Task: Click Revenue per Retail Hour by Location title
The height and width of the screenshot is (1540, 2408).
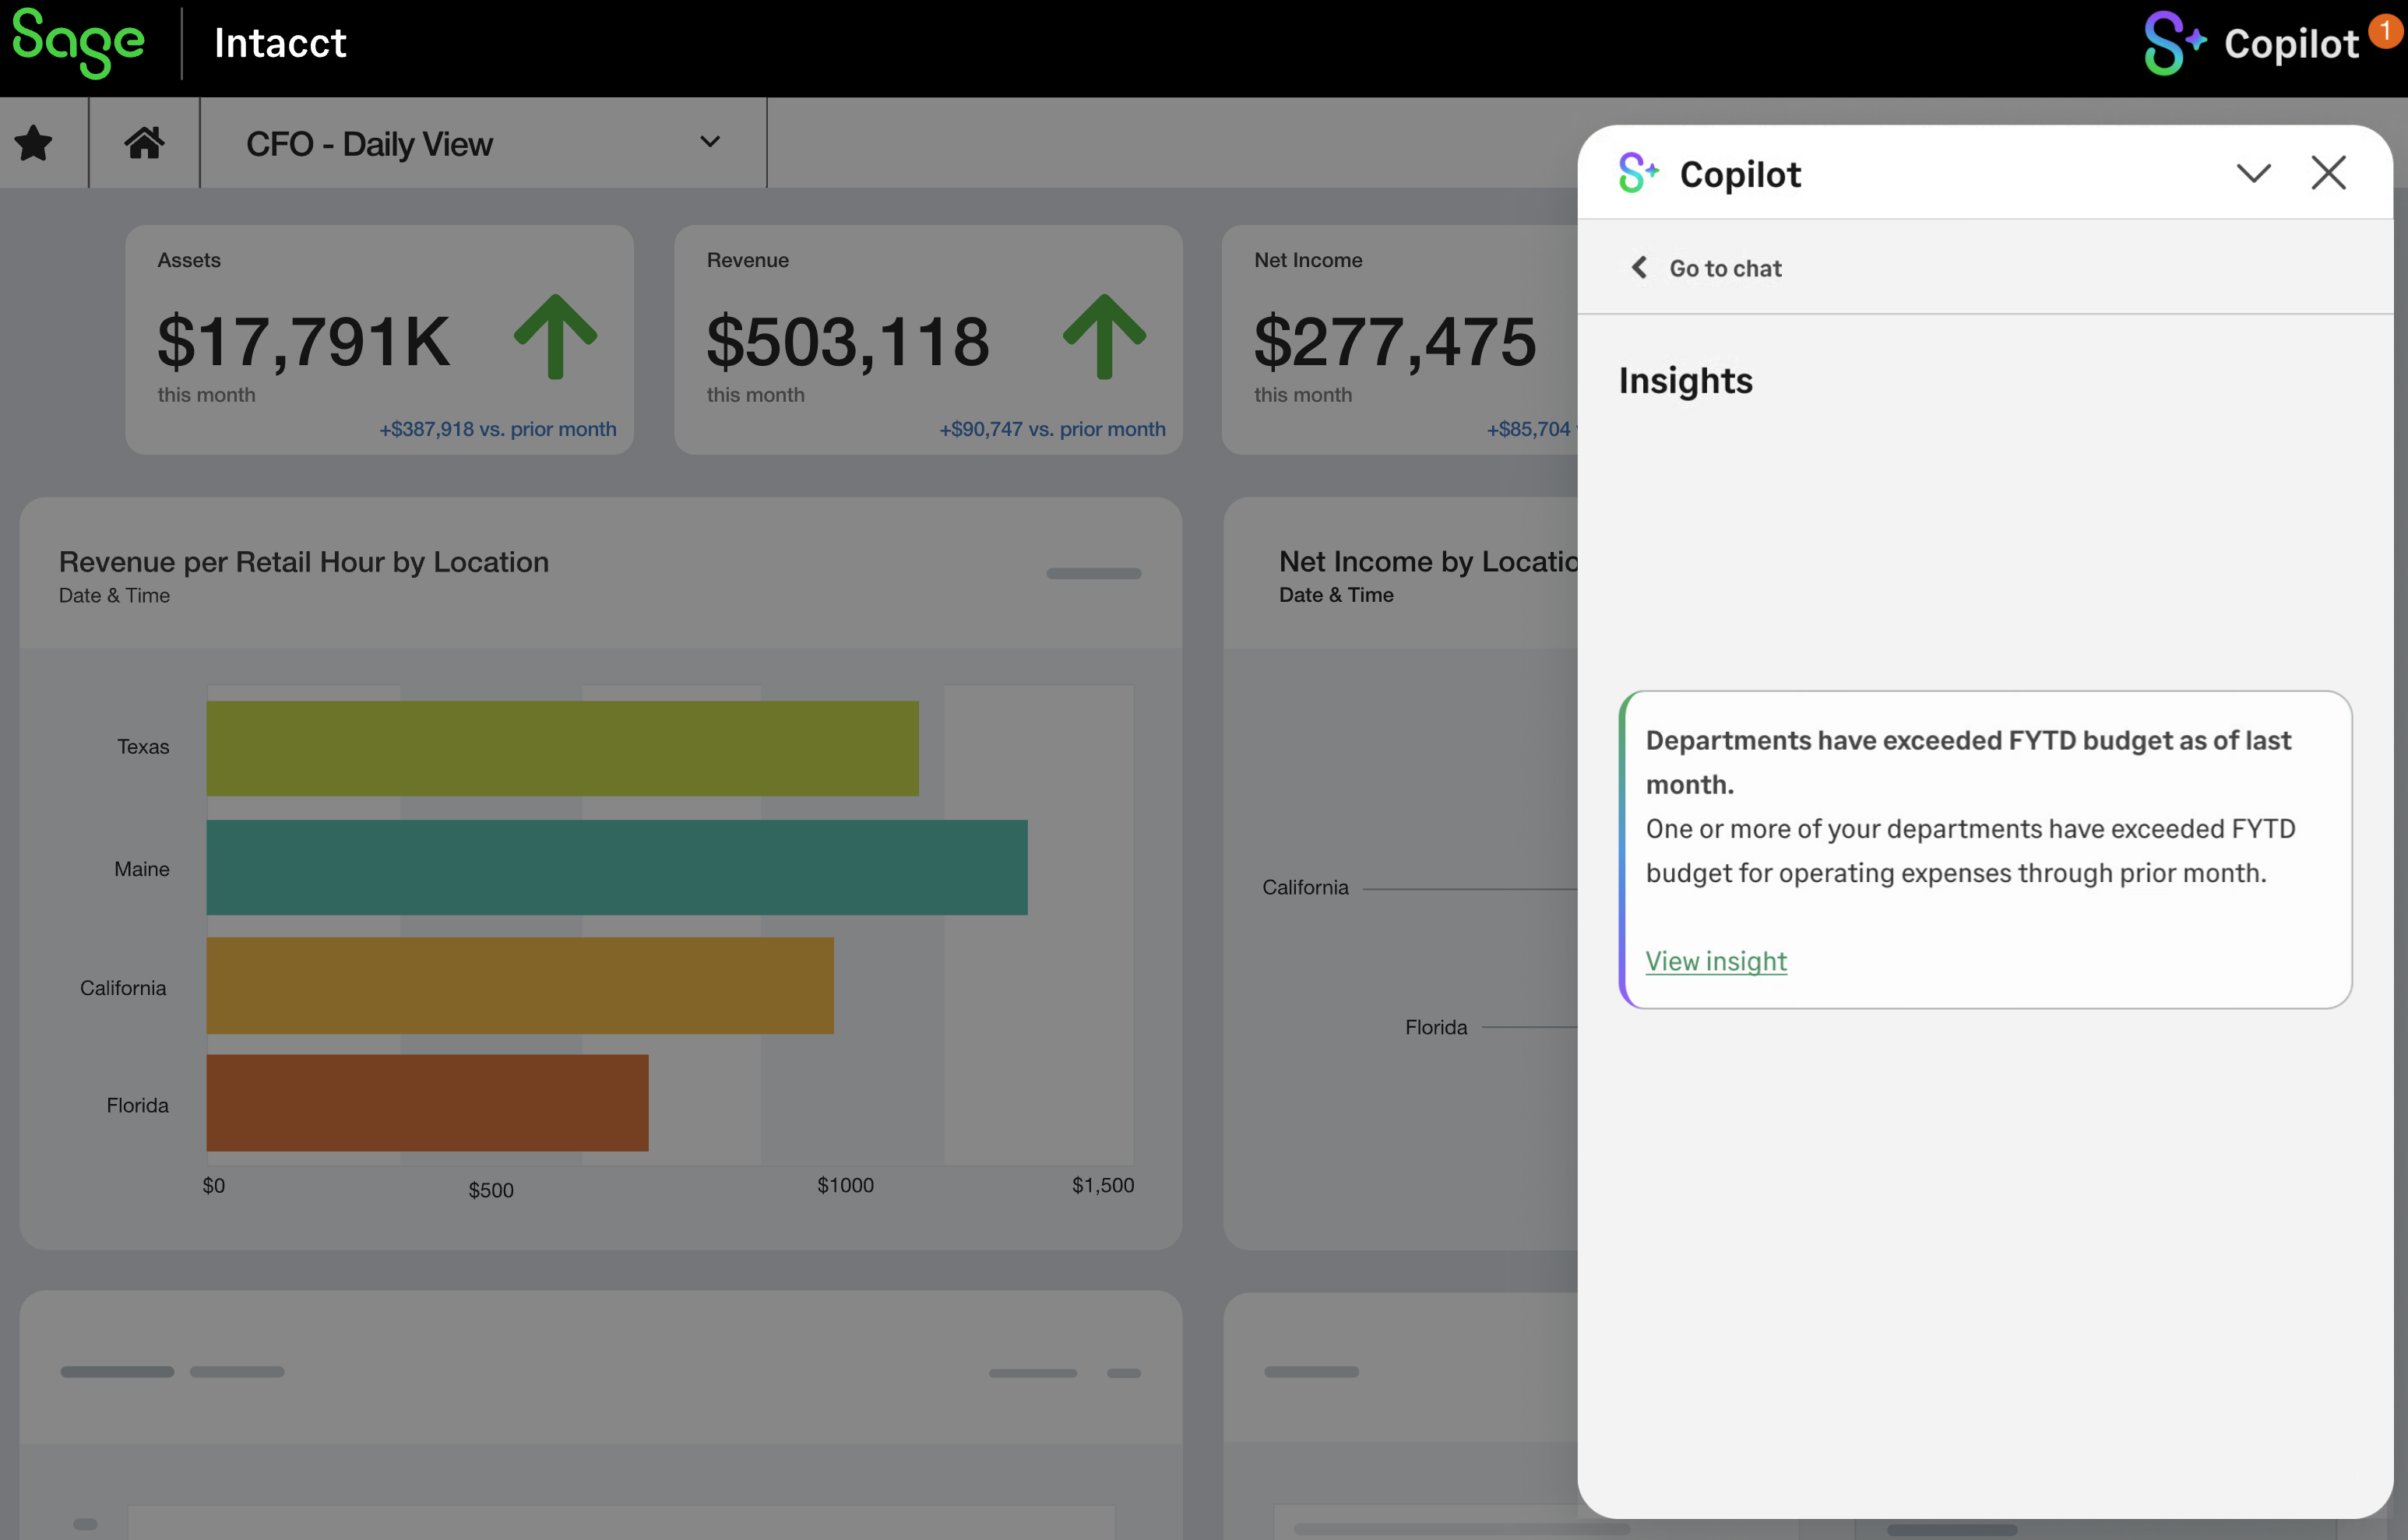Action: click(304, 562)
